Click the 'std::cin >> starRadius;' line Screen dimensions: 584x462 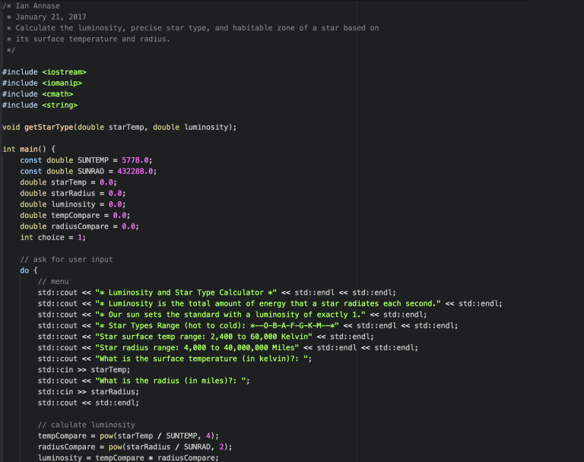pos(80,391)
